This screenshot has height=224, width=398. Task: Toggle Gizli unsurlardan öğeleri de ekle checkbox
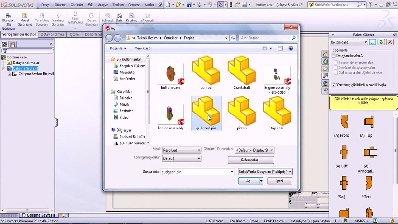(x=336, y=72)
